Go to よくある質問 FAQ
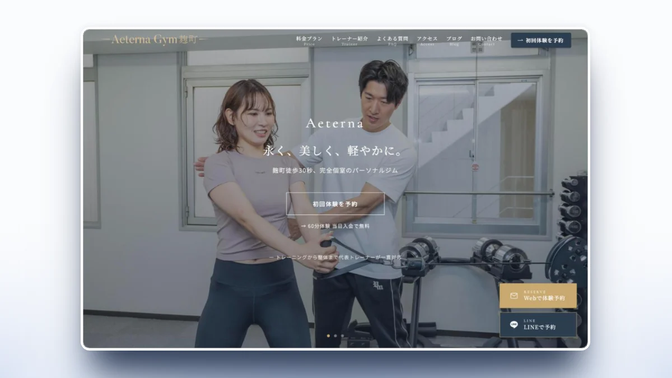This screenshot has height=378, width=672. pos(392,40)
